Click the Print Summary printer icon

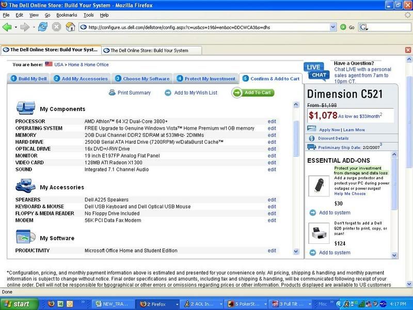point(112,92)
